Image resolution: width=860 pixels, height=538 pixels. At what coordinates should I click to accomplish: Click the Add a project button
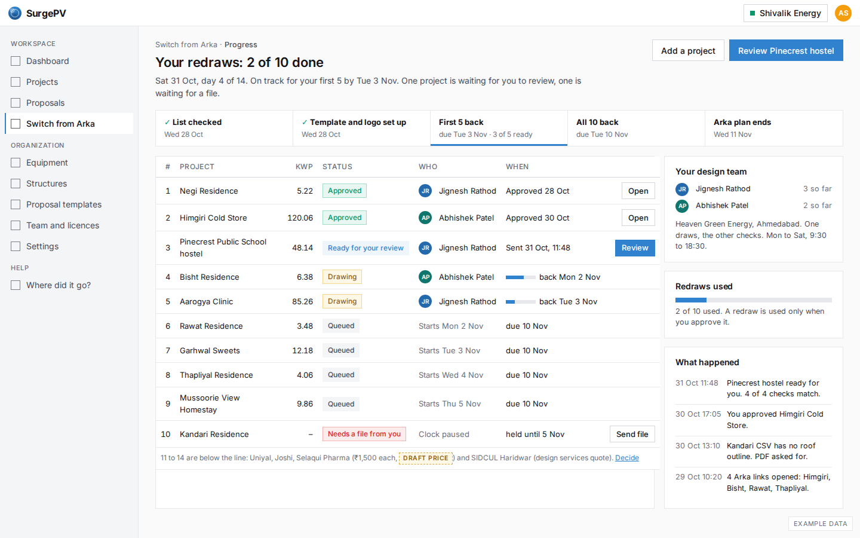688,51
